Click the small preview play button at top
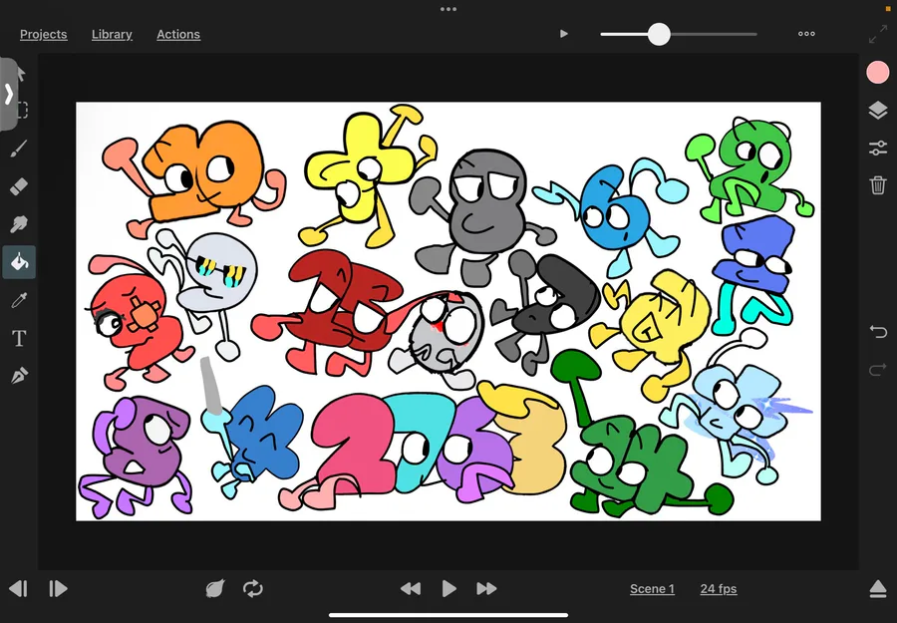The height and width of the screenshot is (623, 897). [563, 34]
